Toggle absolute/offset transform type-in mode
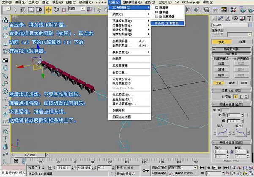 coord(50,168)
